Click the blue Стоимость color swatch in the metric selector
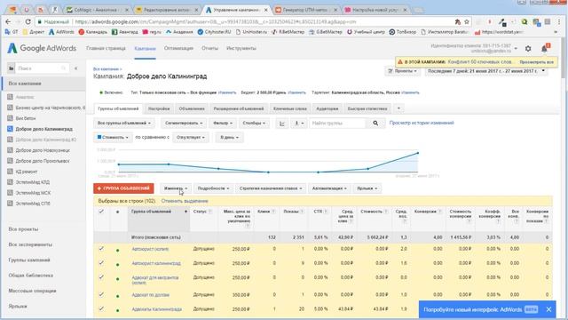The image size is (568, 320). click(99, 137)
